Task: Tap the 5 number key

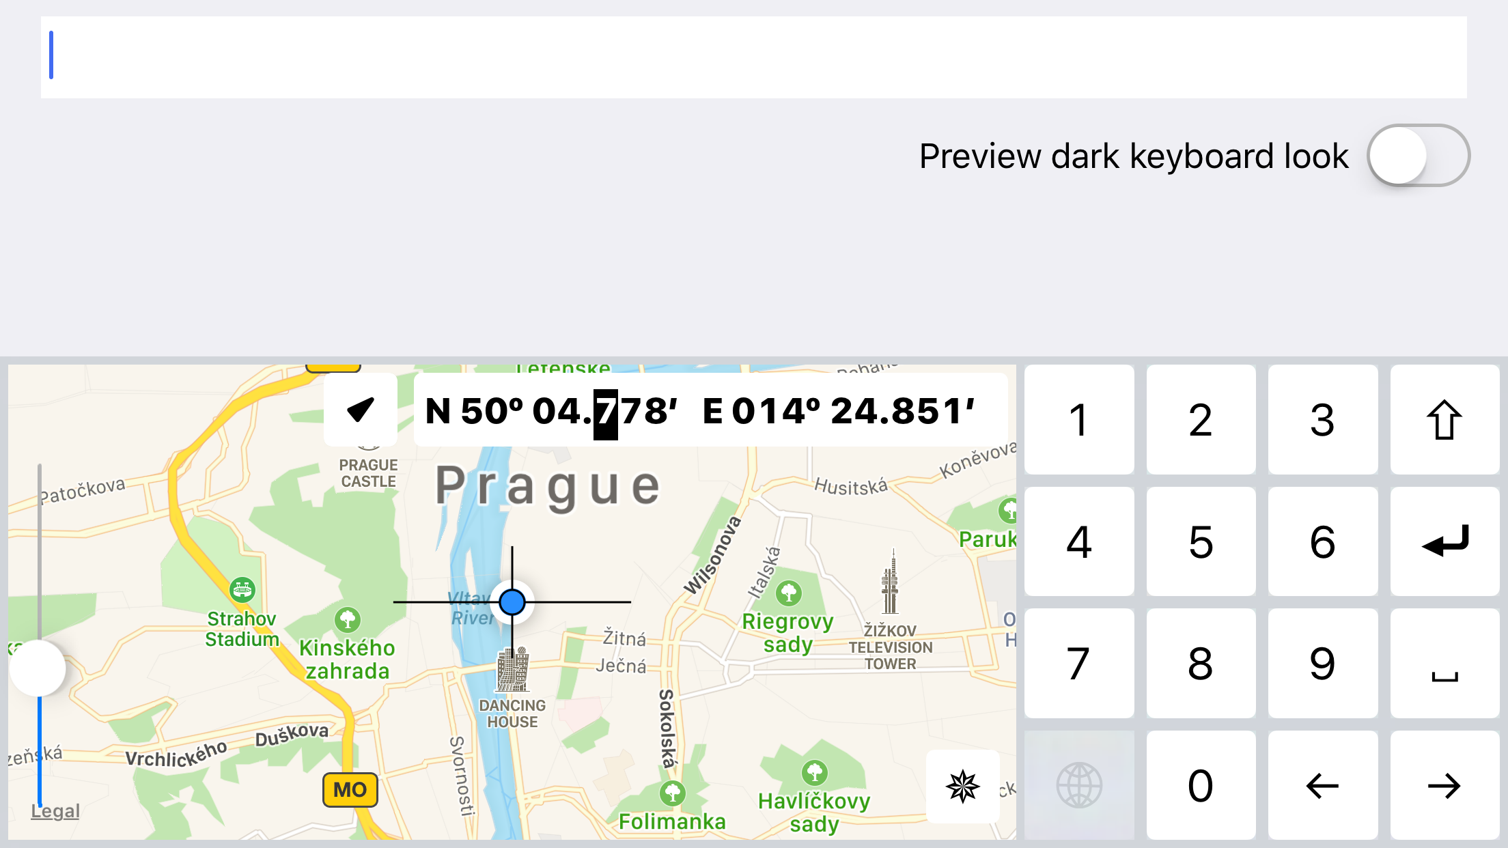Action: (1201, 541)
